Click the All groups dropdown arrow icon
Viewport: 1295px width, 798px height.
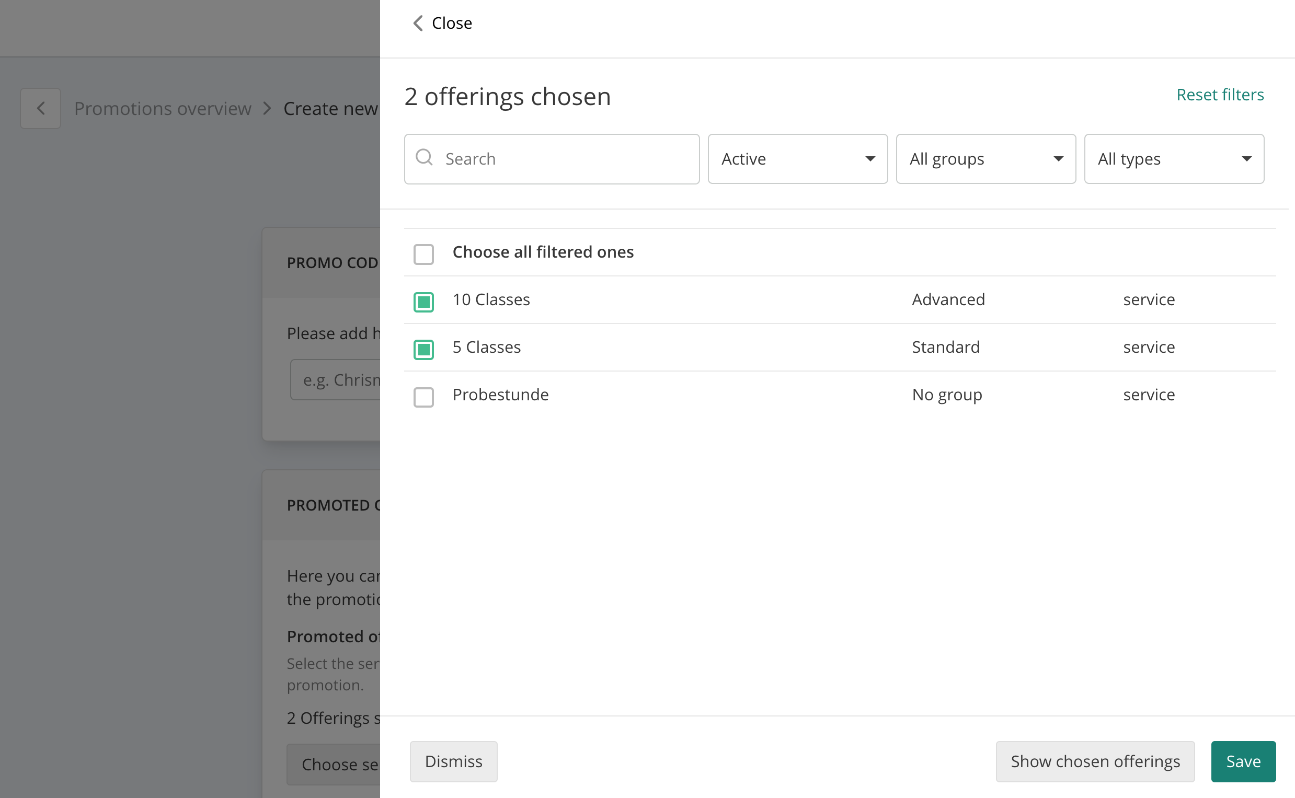[x=1058, y=159]
